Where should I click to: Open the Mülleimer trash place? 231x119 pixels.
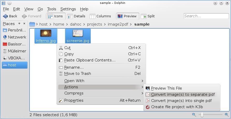pos(15,51)
